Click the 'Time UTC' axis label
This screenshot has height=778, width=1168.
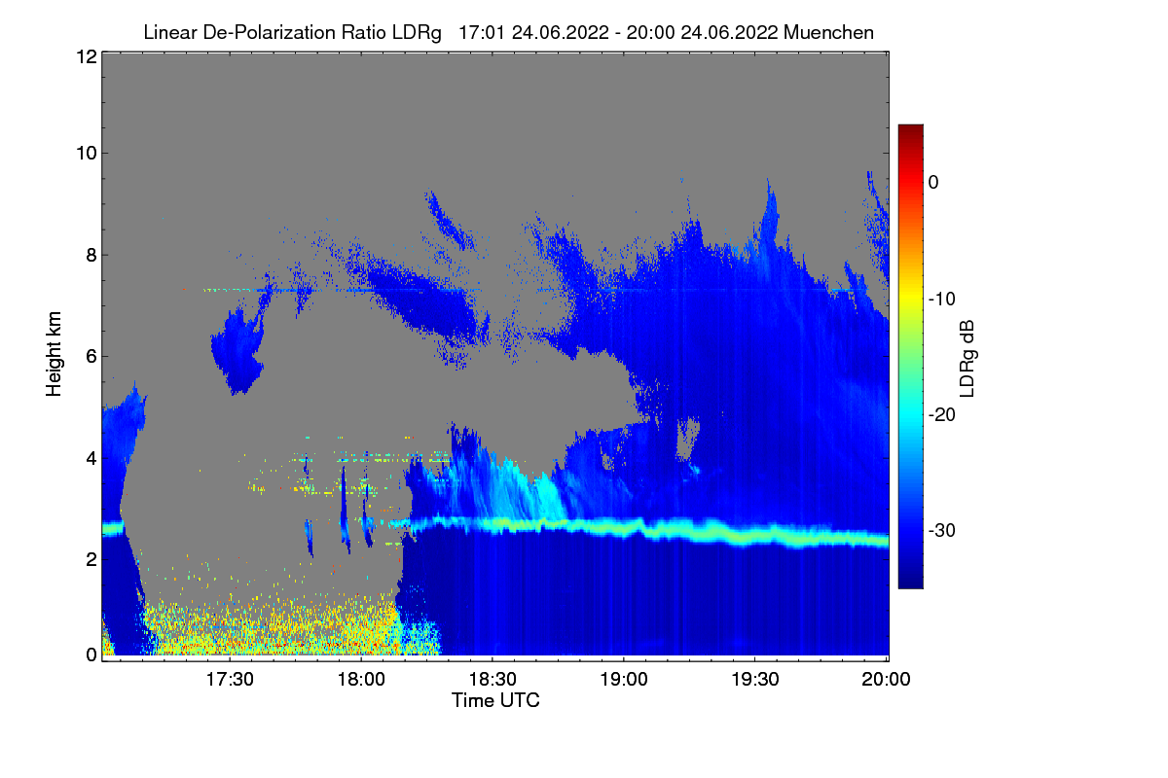pos(495,700)
